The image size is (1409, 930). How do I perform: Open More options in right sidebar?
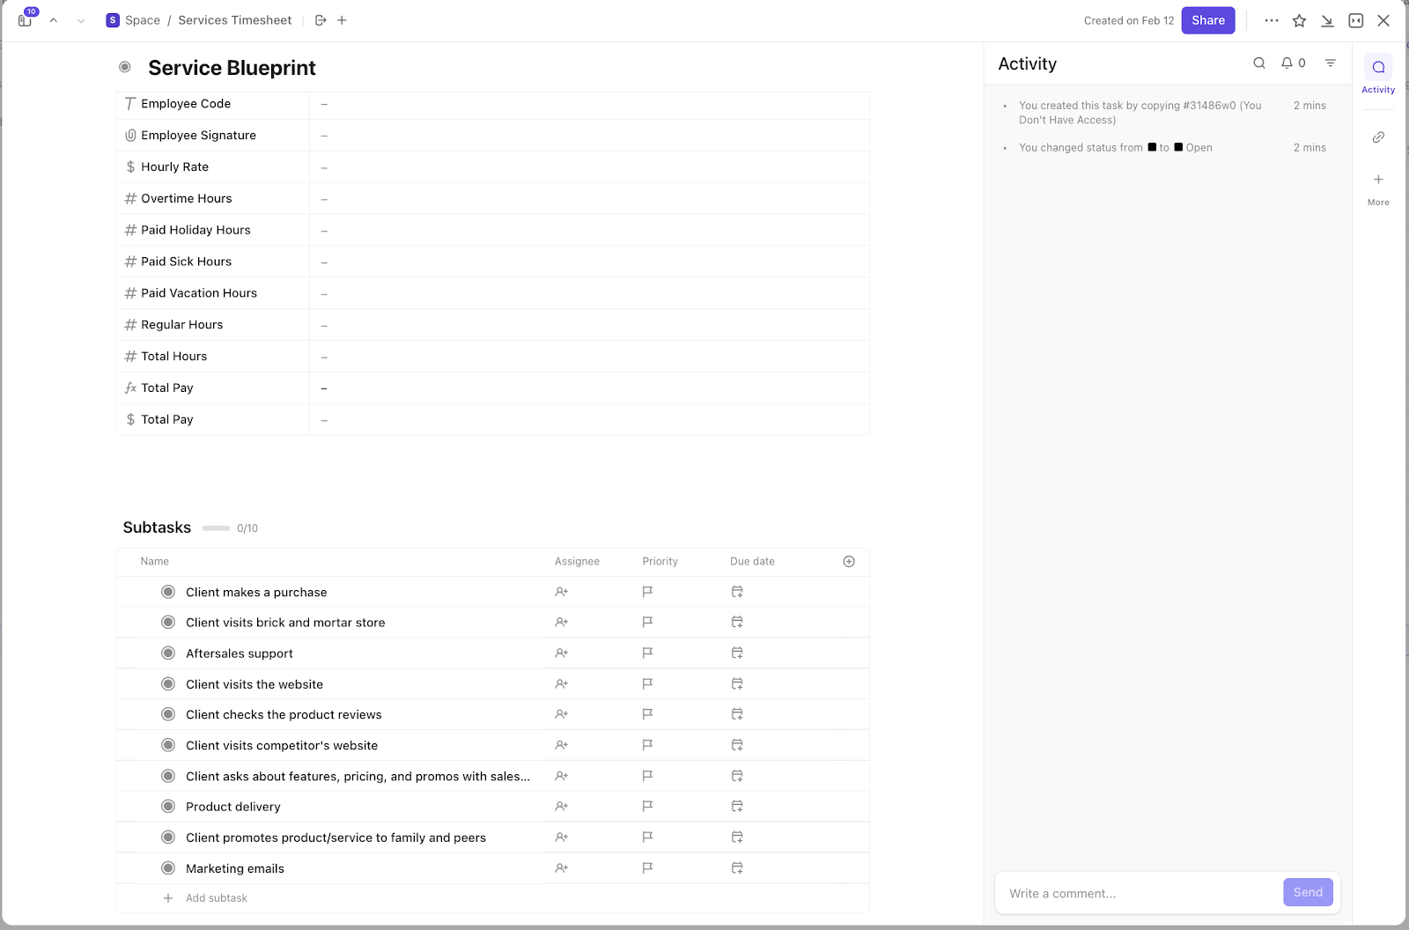tap(1378, 188)
